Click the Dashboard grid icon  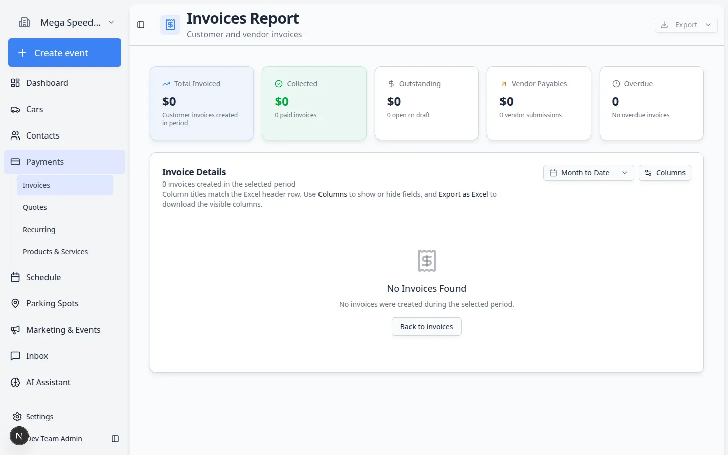(x=15, y=83)
